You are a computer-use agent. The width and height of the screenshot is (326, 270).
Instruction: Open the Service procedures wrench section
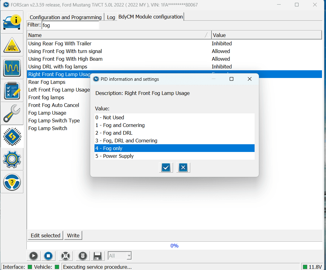pyautogui.click(x=12, y=114)
